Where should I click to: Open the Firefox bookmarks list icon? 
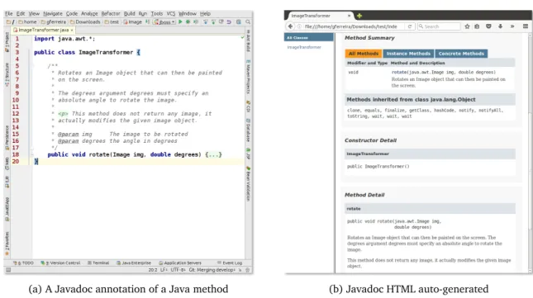coord(477,26)
